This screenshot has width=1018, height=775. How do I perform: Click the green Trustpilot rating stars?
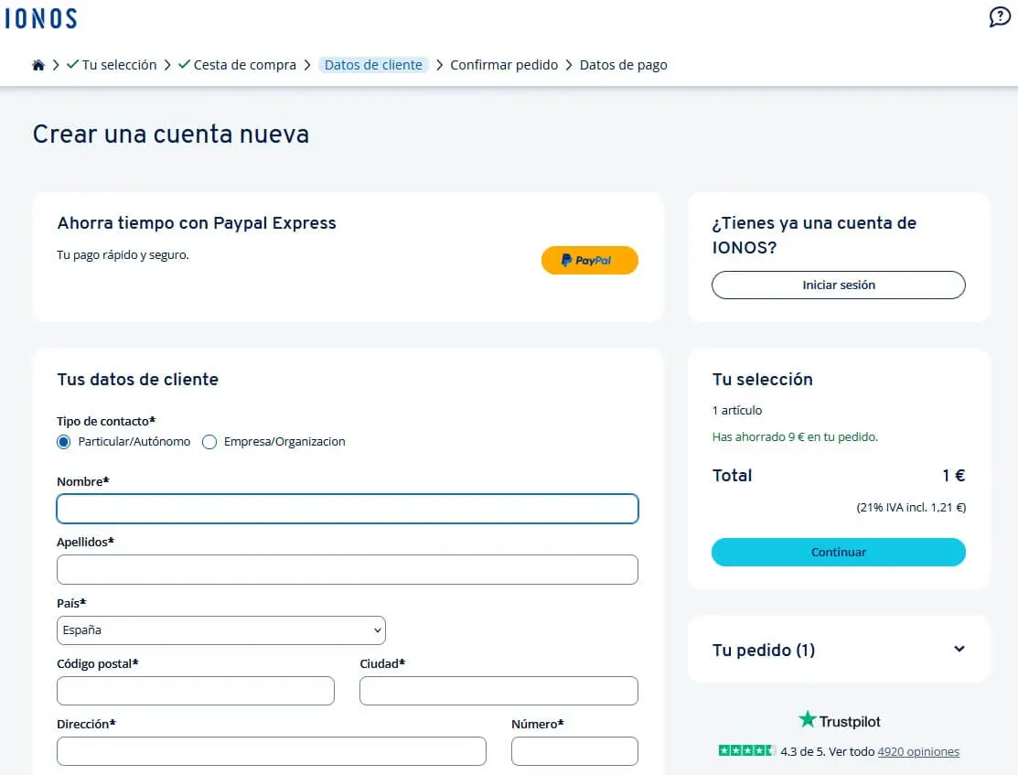pos(746,750)
